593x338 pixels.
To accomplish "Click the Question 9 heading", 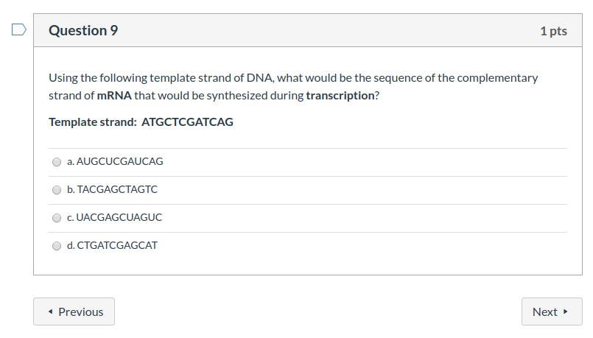I will [x=83, y=31].
